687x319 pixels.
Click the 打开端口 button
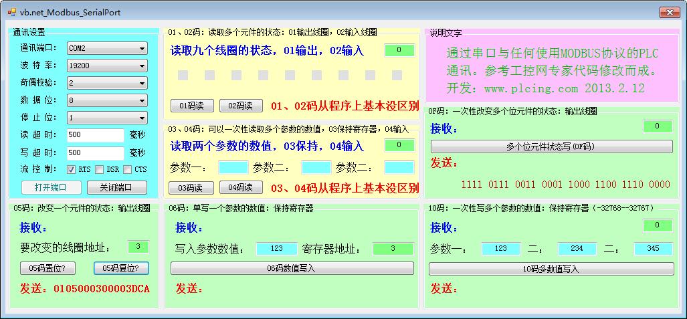(47, 187)
